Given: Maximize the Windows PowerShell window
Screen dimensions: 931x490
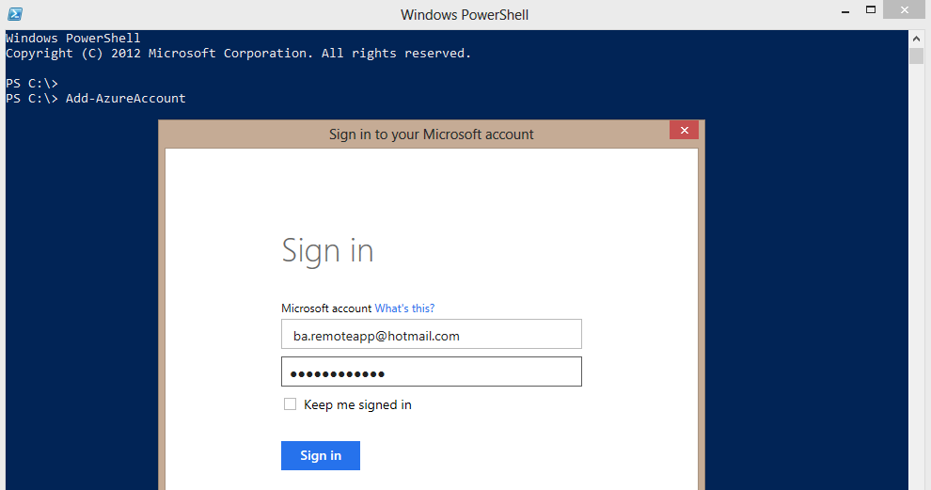Looking at the screenshot, I should click(871, 9).
